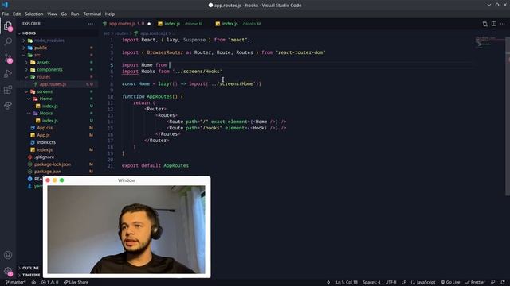The height and width of the screenshot is (286, 510).
Task: Split the editor to the right
Action: (x=494, y=24)
